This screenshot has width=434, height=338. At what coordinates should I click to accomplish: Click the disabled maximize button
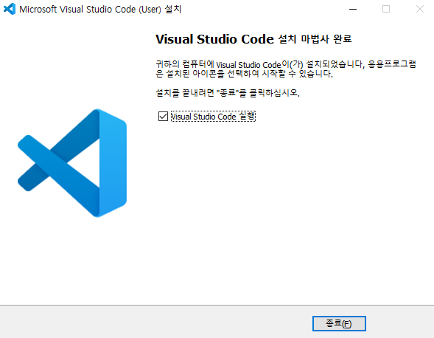point(386,9)
